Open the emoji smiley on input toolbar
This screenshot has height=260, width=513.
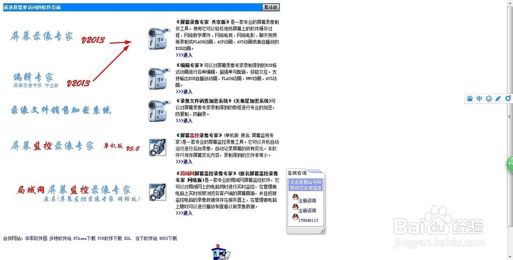pos(489,98)
